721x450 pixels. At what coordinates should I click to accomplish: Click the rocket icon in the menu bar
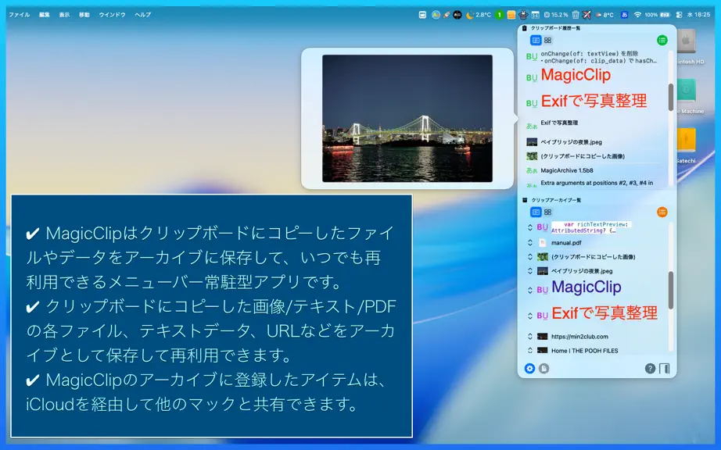pyautogui.click(x=446, y=15)
